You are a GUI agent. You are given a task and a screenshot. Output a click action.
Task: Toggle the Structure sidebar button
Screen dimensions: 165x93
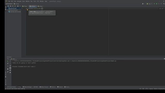click(6, 82)
